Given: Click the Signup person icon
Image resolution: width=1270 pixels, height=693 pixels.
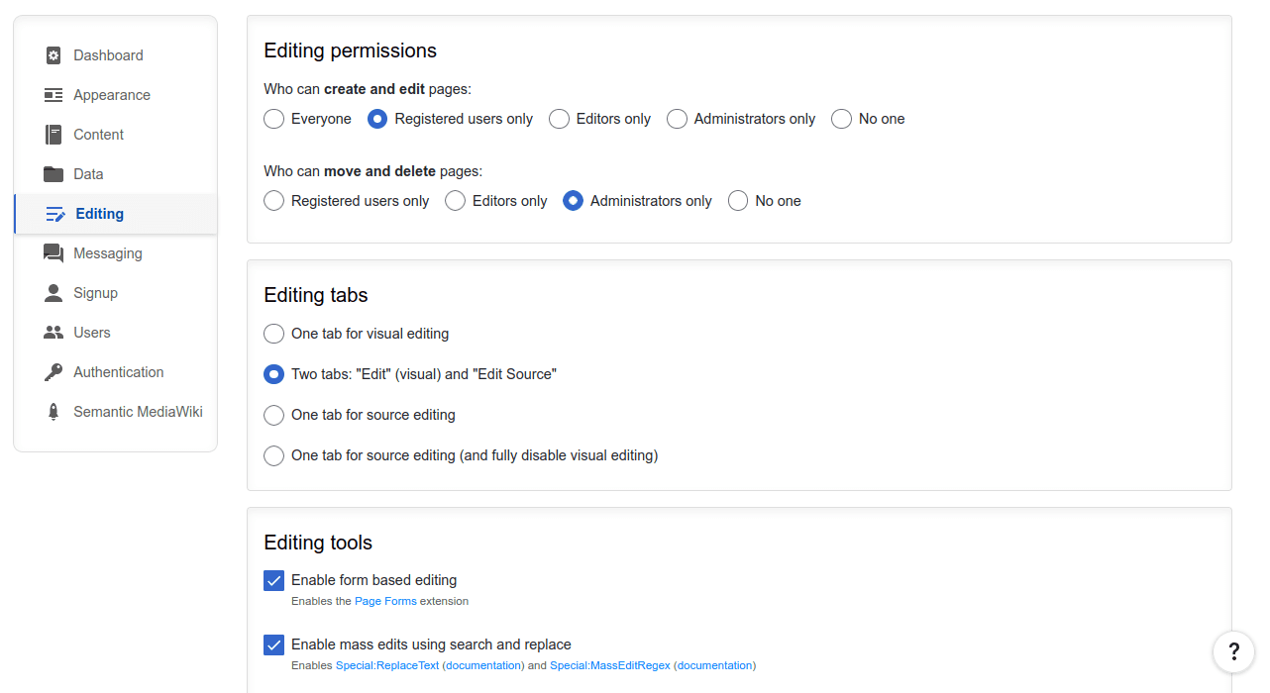Looking at the screenshot, I should 53,292.
